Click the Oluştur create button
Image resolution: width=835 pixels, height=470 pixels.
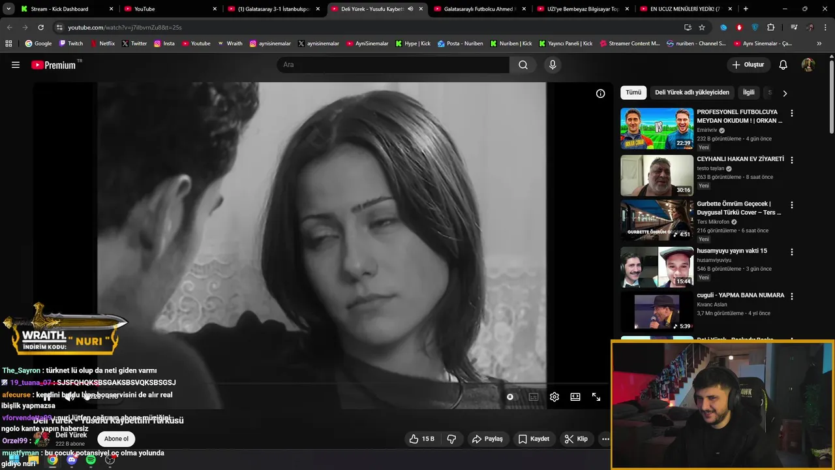748,65
